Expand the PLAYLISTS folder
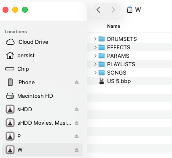Viewport: 172px width, 158px height. (95, 64)
